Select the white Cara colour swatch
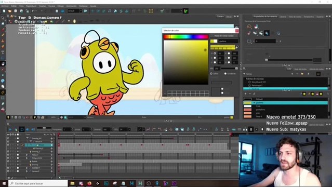Viewport: 332px width, 187px height. [x=247, y=106]
